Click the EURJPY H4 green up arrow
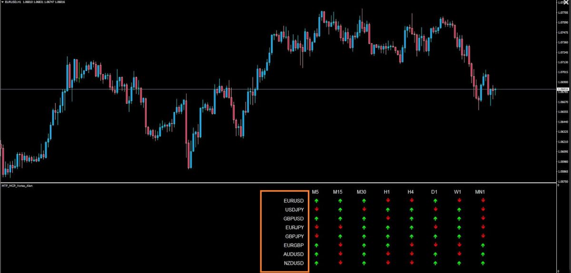This screenshot has width=571, height=273. click(412, 227)
